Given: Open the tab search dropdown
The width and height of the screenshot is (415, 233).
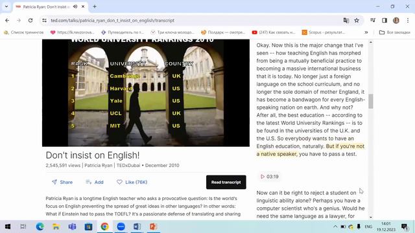Looking at the screenshot, I should [x=6, y=6].
